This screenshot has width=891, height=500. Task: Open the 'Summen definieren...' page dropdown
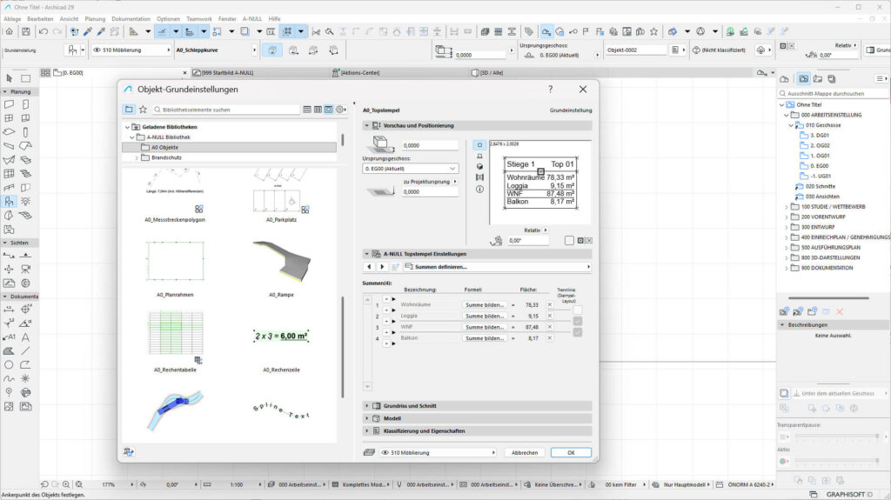tap(497, 266)
